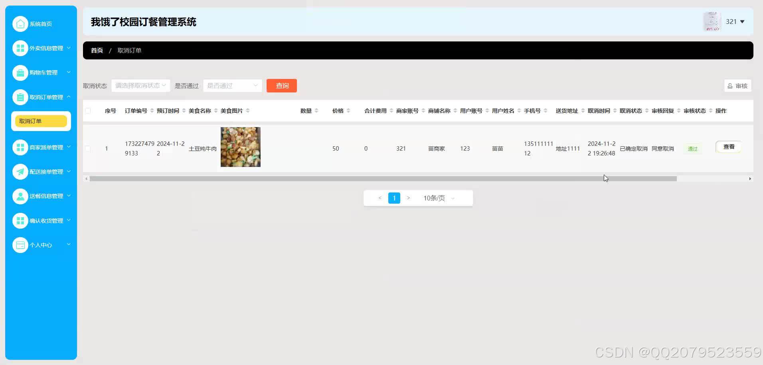Viewport: 763px width, 365px height.
Task: Navigate to 首页 in the breadcrumb
Action: click(97, 50)
